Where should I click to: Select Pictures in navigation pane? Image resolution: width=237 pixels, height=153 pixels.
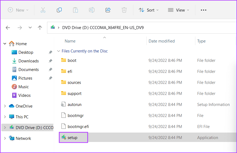[x=25, y=78]
